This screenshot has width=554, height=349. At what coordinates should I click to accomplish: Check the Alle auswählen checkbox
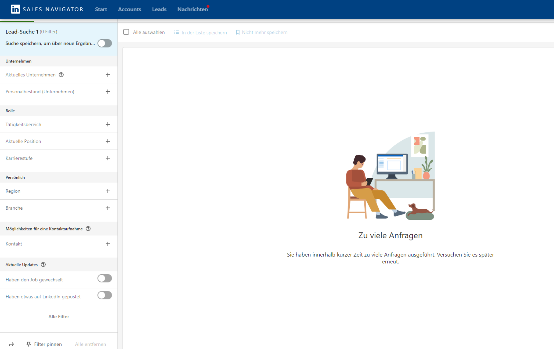[x=126, y=32]
